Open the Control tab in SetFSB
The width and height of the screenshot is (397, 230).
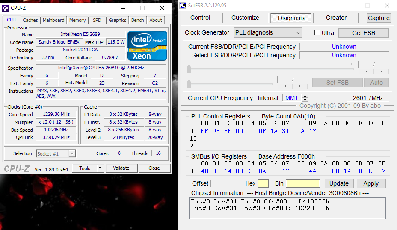click(x=200, y=18)
